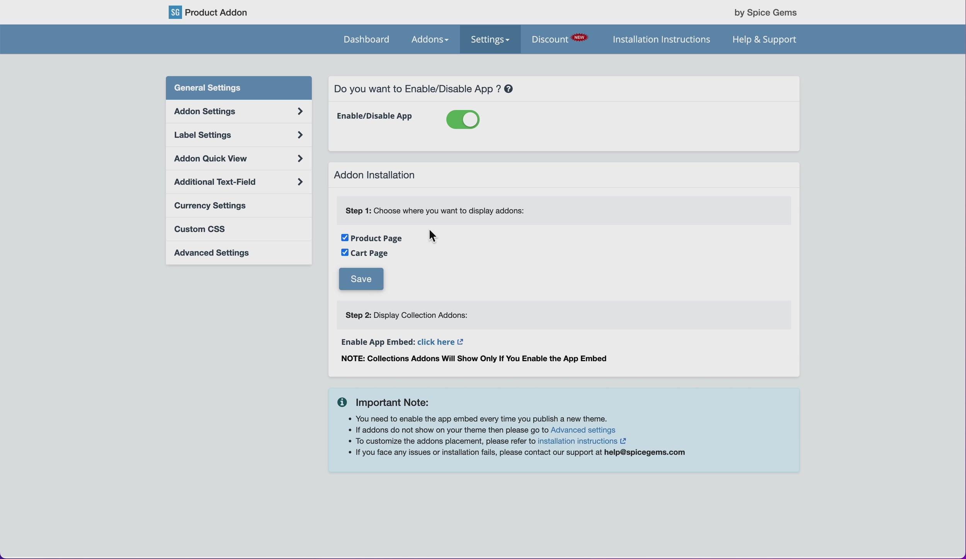Click the Save button

361,279
